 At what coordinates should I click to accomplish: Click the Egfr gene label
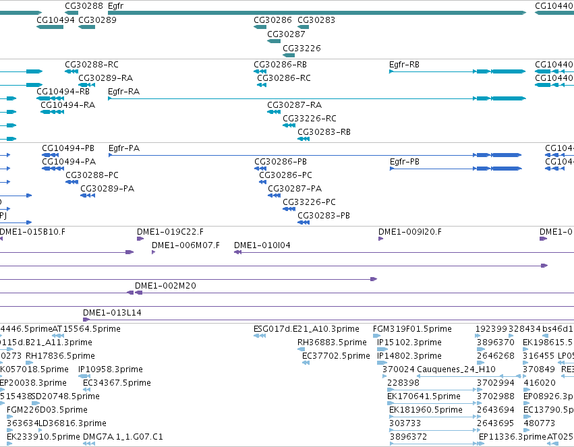116,6
